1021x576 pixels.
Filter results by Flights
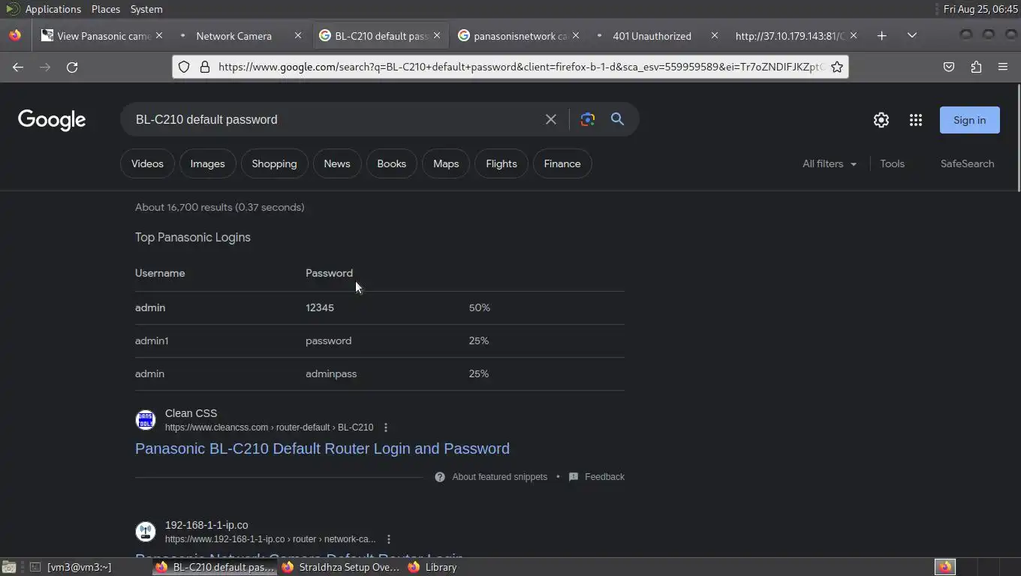click(x=501, y=163)
